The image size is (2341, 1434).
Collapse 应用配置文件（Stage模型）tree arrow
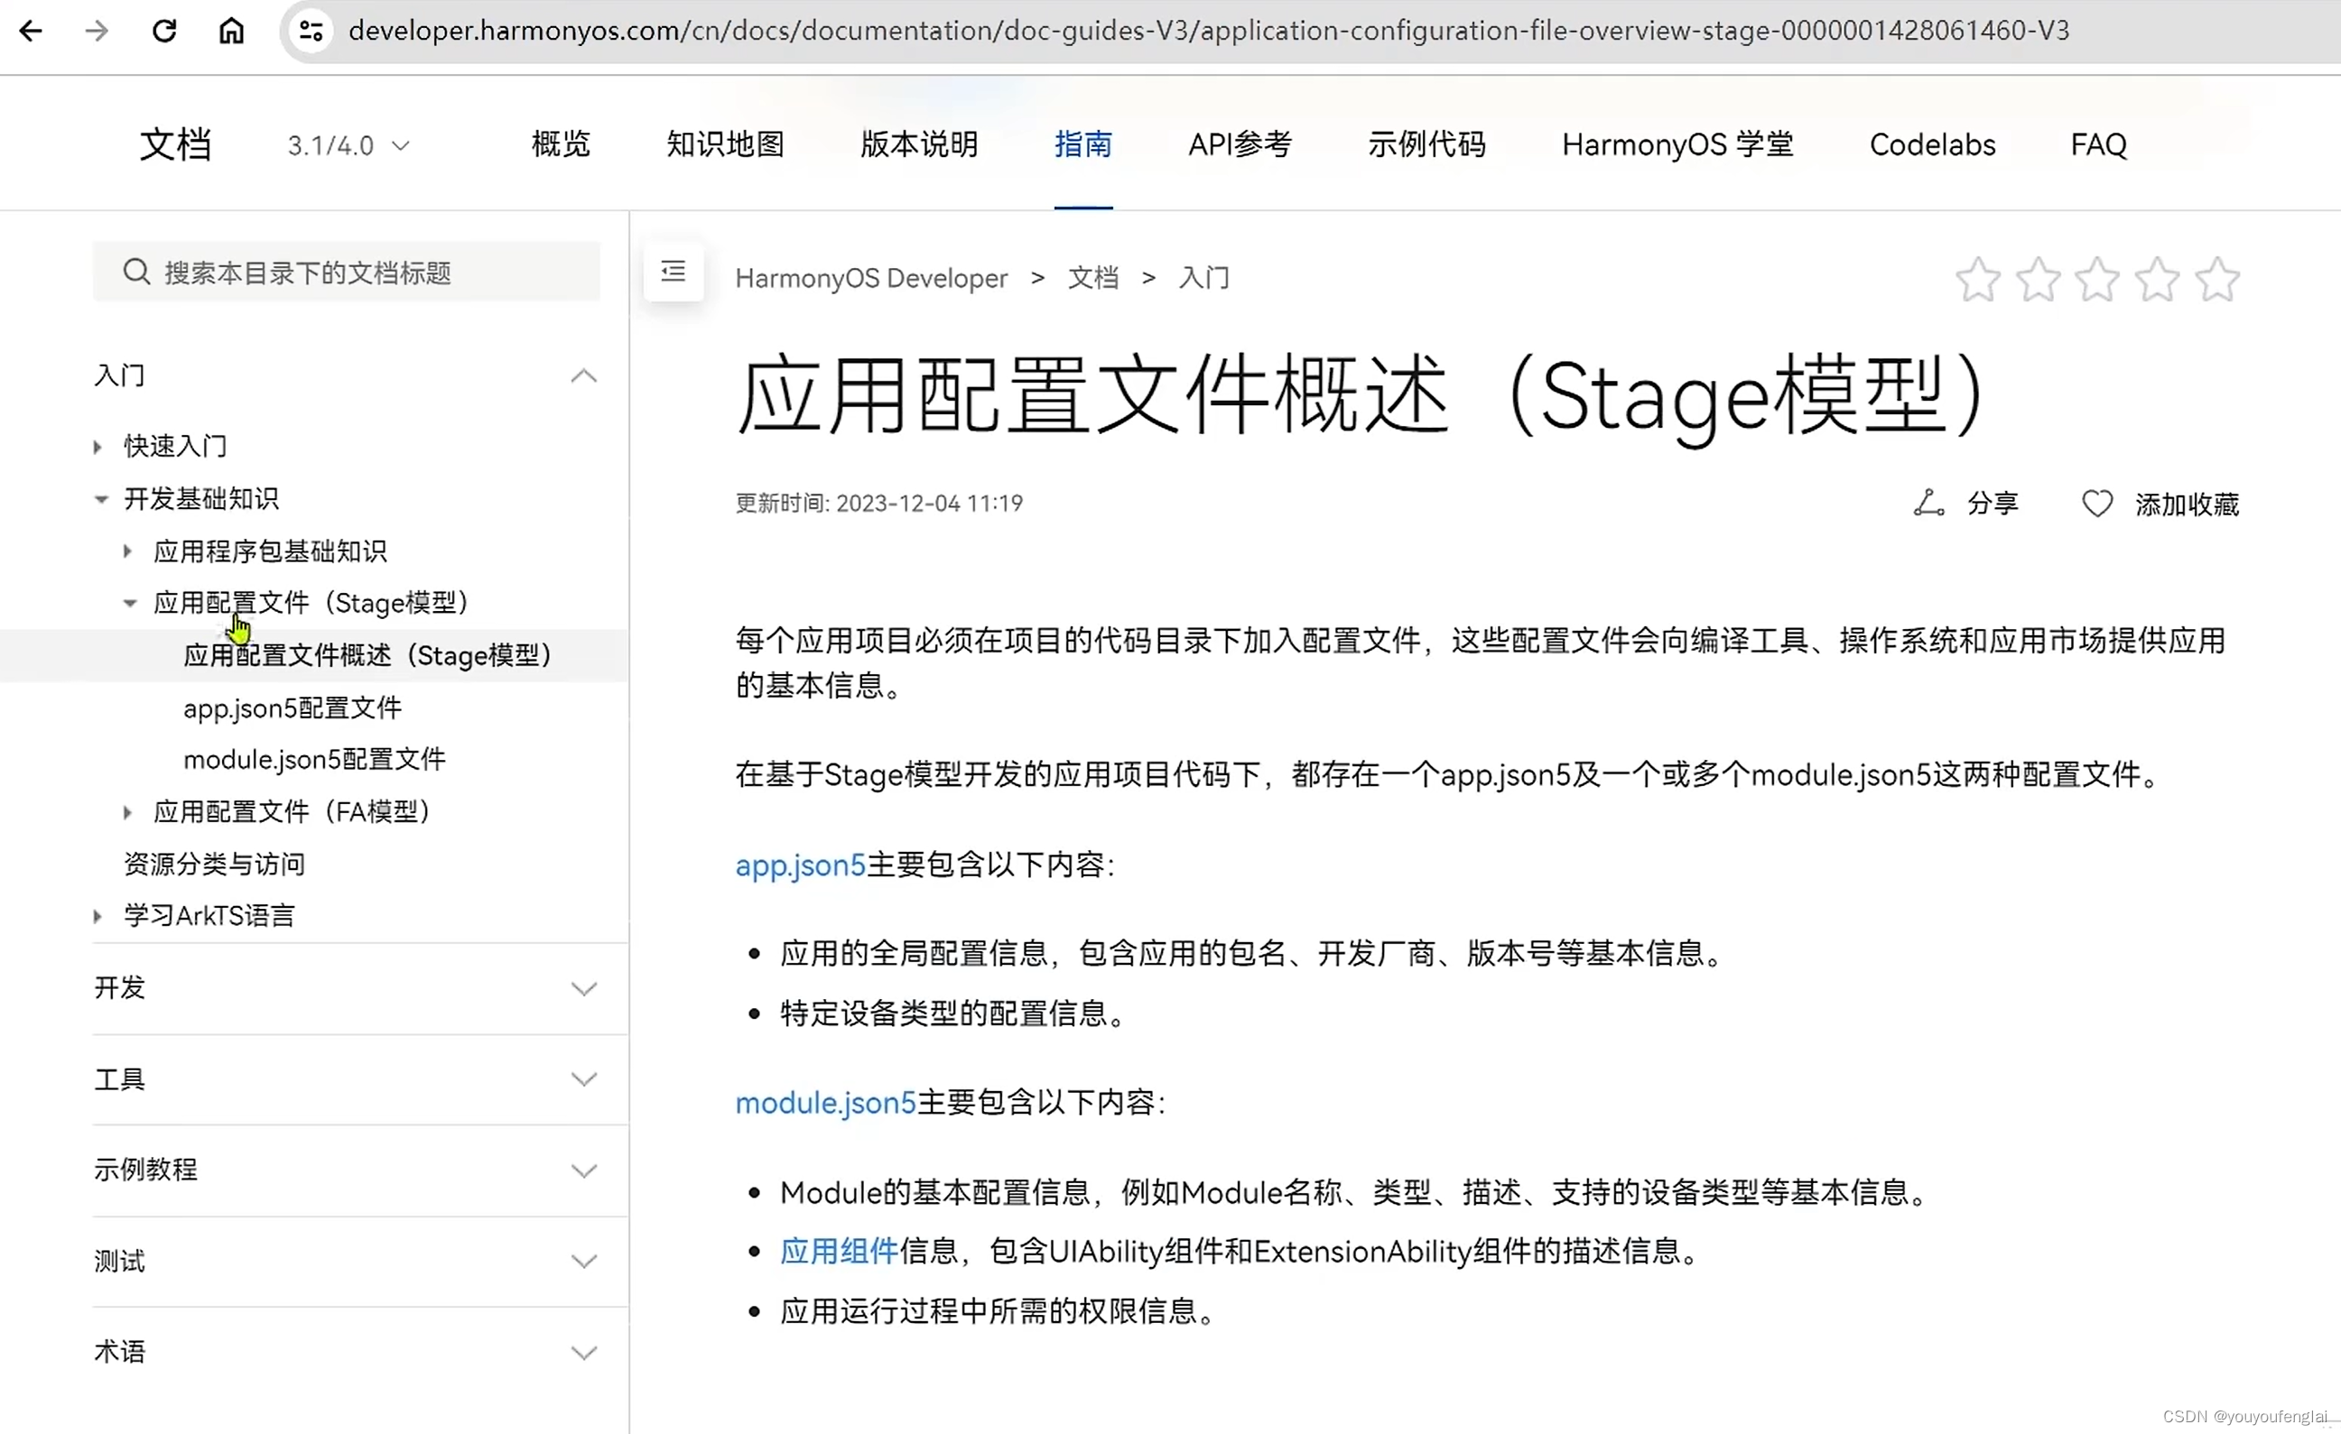(130, 603)
